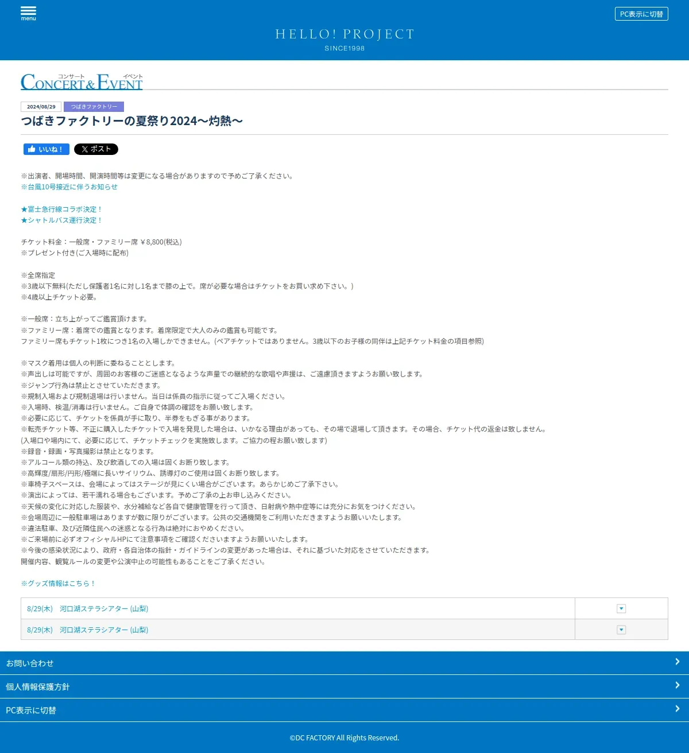The image size is (689, 753).
Task: Click chevron arrow beside 個人情報保護方針
Action: point(678,685)
